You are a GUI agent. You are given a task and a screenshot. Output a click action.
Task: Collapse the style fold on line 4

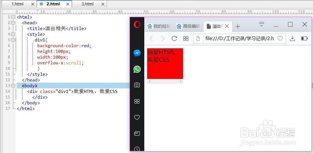coord(13,34)
